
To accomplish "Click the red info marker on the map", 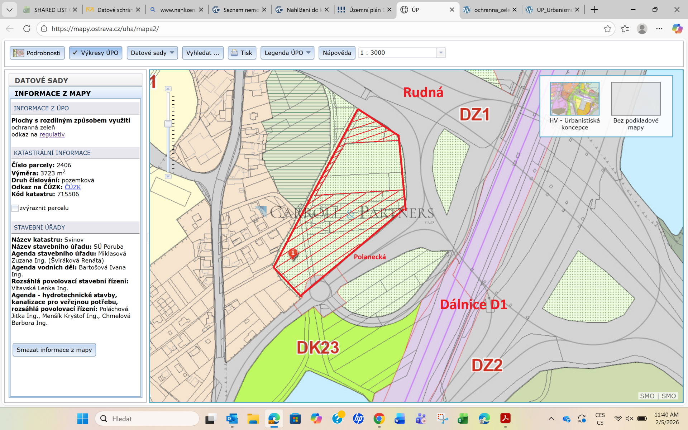I will [293, 253].
